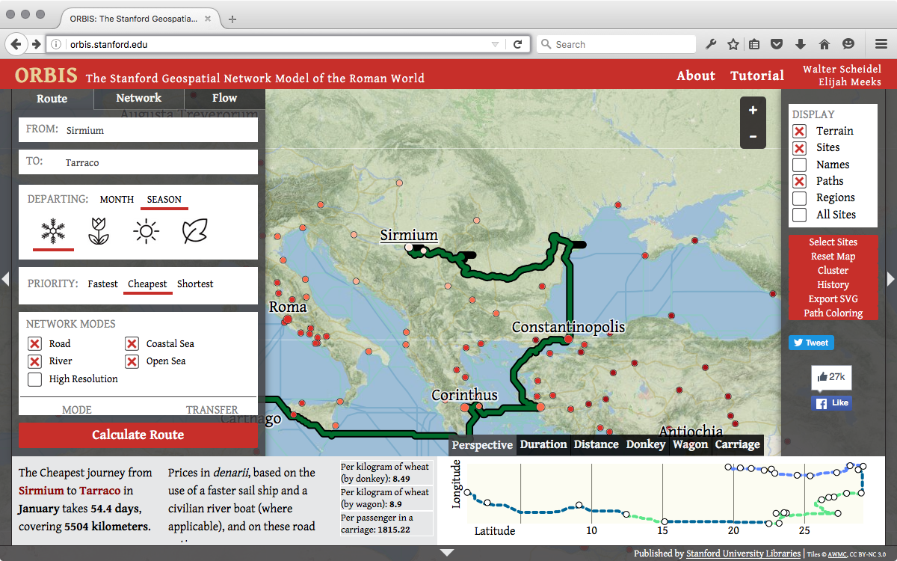Enable the High Resolution checkbox
Image resolution: width=897 pixels, height=561 pixels.
click(x=34, y=379)
